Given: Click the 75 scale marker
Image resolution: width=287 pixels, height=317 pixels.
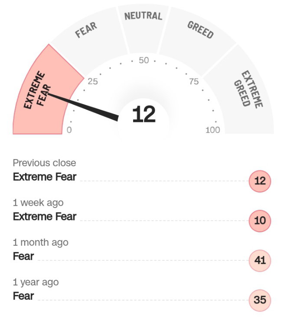Looking at the screenshot, I should (x=194, y=81).
